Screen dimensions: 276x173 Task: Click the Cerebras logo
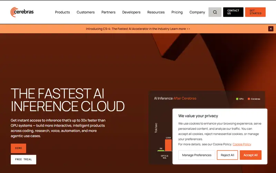(x=22, y=12)
